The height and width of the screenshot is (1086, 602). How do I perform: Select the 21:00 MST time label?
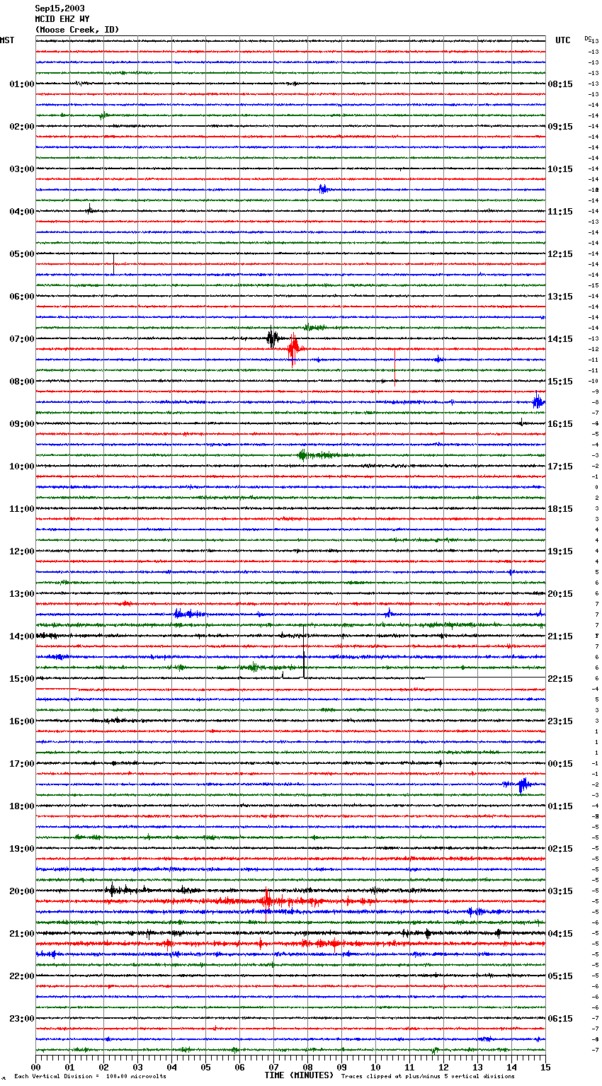22,934
